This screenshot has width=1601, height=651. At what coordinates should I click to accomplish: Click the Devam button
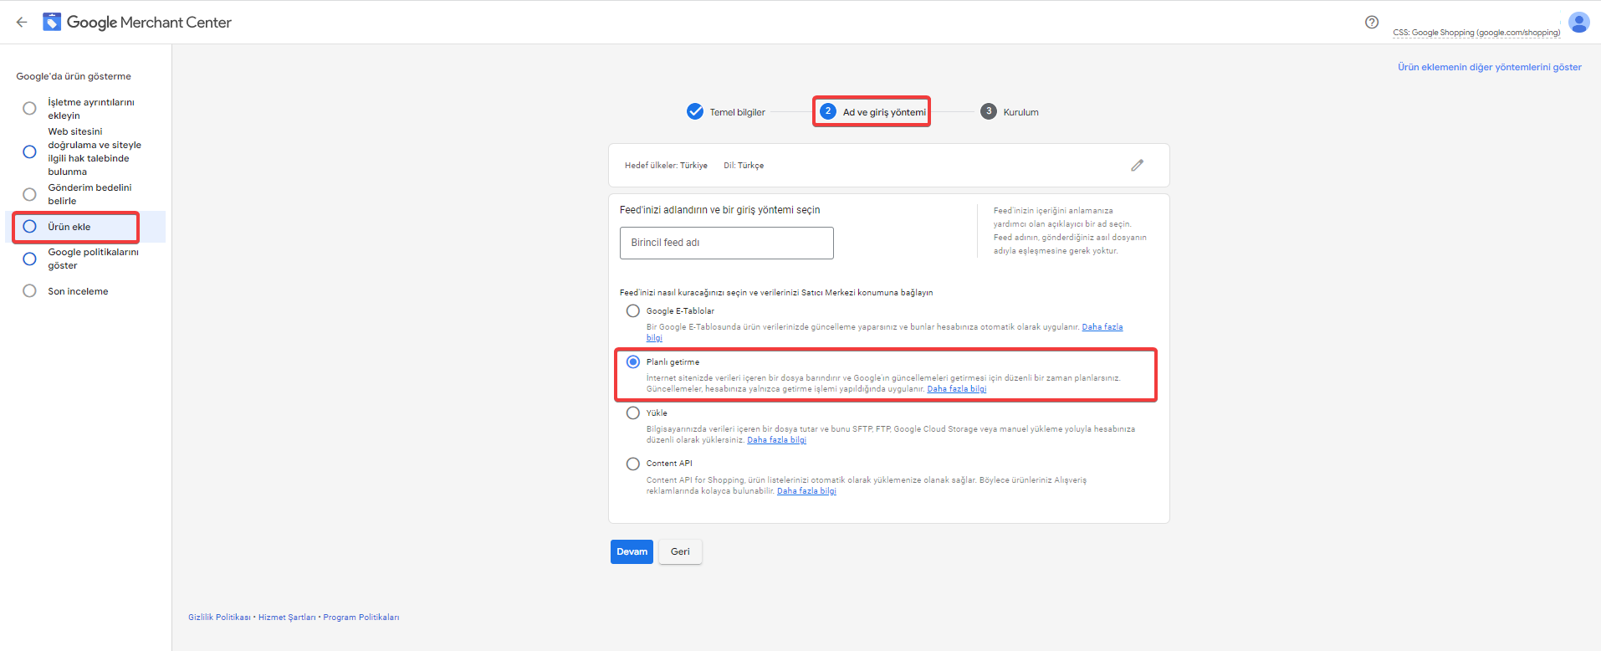[632, 551]
